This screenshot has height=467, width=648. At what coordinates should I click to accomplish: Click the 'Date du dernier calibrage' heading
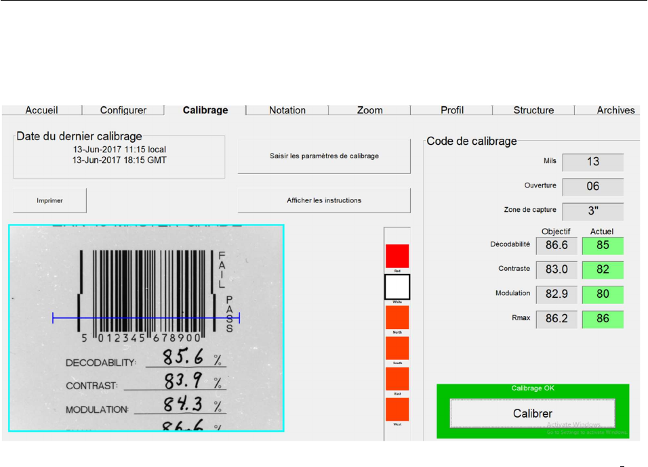coord(79,136)
